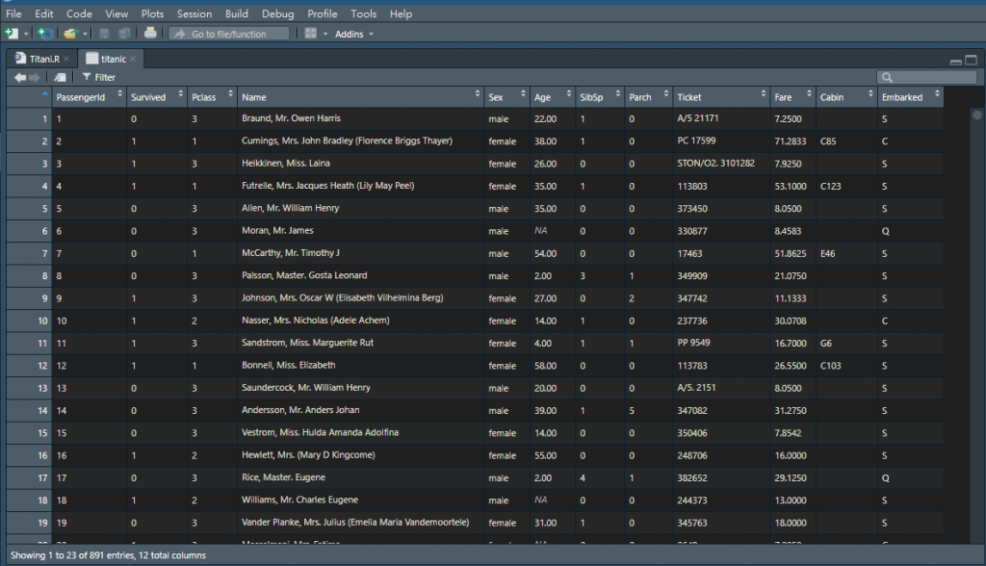986x566 pixels.
Task: Click the New File icon
Action: point(12,34)
